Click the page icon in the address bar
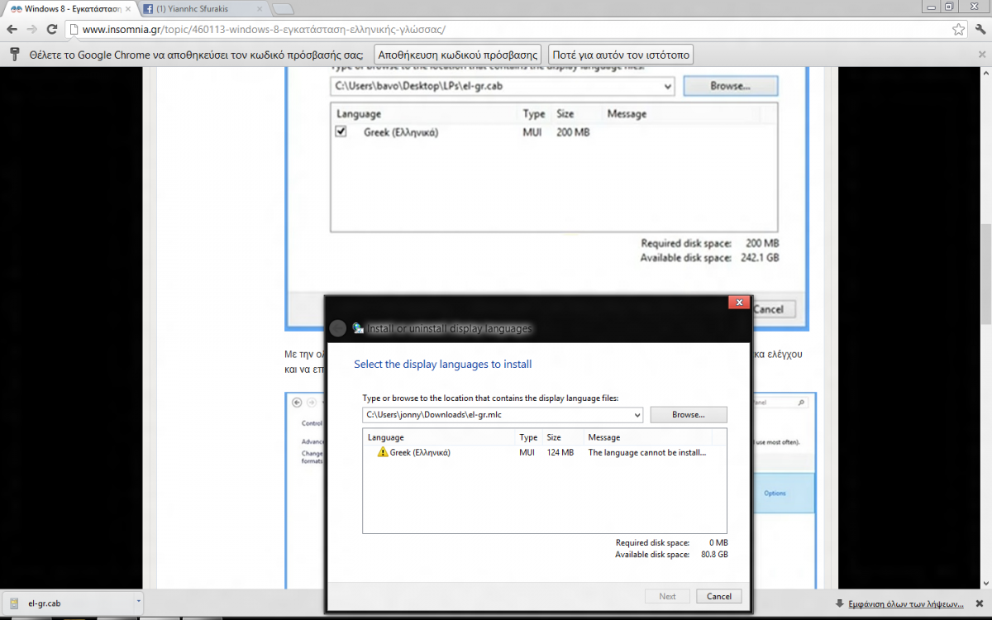 click(73, 29)
